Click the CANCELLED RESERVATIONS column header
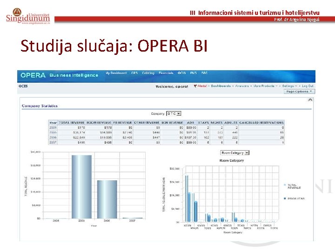This screenshot has height=251, width=335. click(x=261, y=123)
